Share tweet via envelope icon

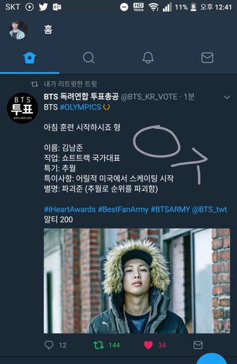click(198, 345)
